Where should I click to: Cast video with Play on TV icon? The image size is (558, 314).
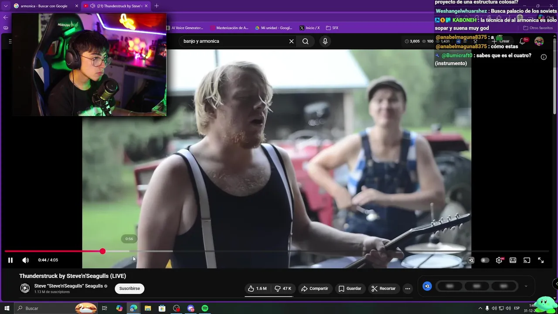pyautogui.click(x=527, y=260)
